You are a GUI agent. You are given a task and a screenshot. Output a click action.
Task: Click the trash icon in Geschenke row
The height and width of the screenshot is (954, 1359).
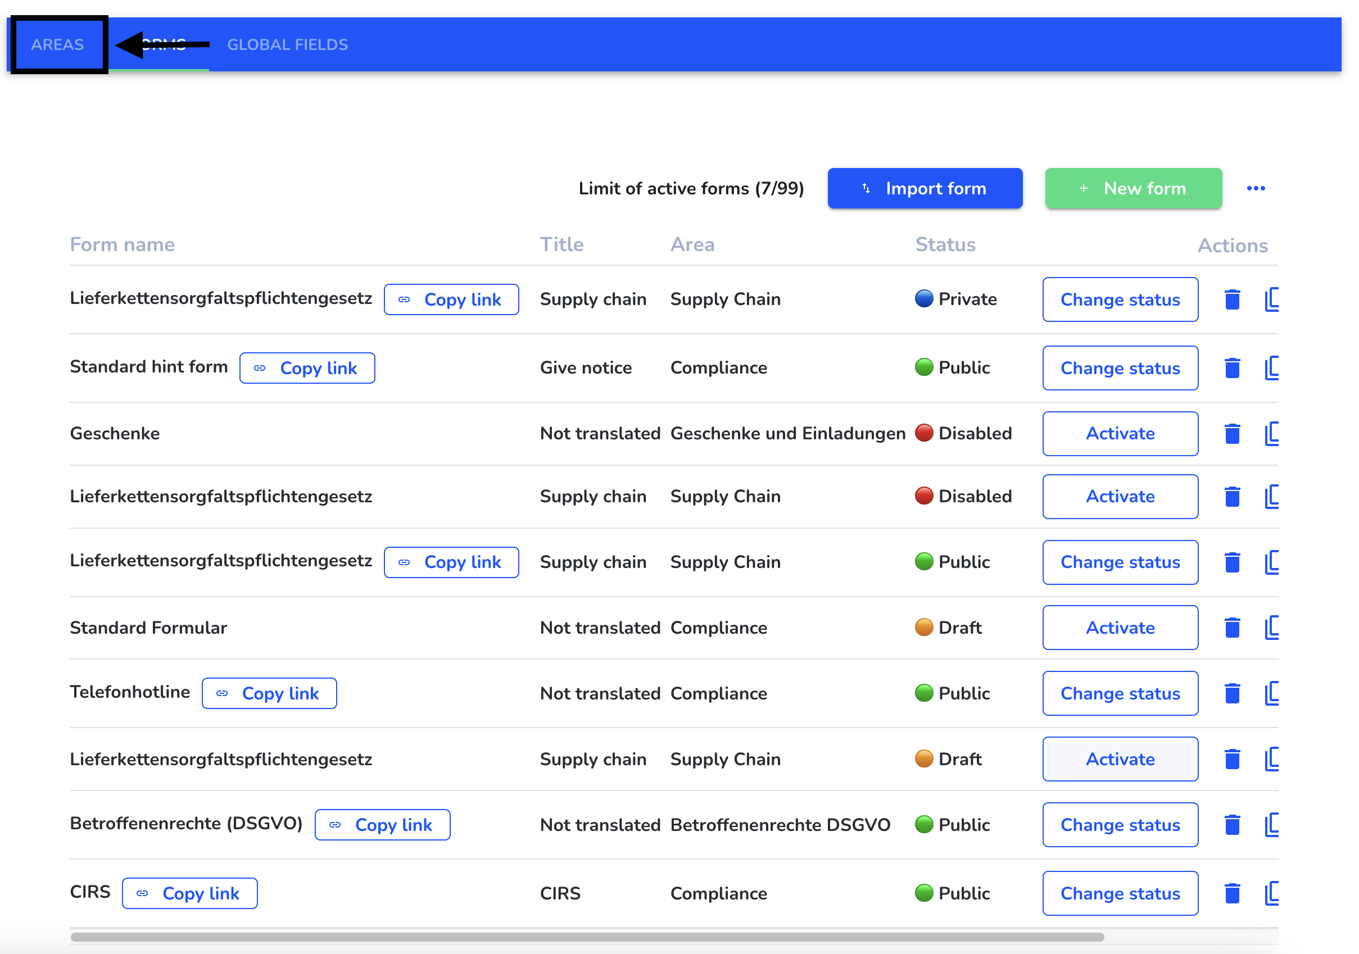1232,434
